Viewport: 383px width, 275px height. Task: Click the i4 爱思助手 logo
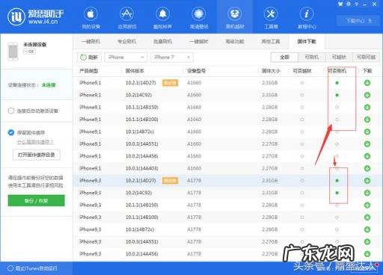tap(35, 16)
